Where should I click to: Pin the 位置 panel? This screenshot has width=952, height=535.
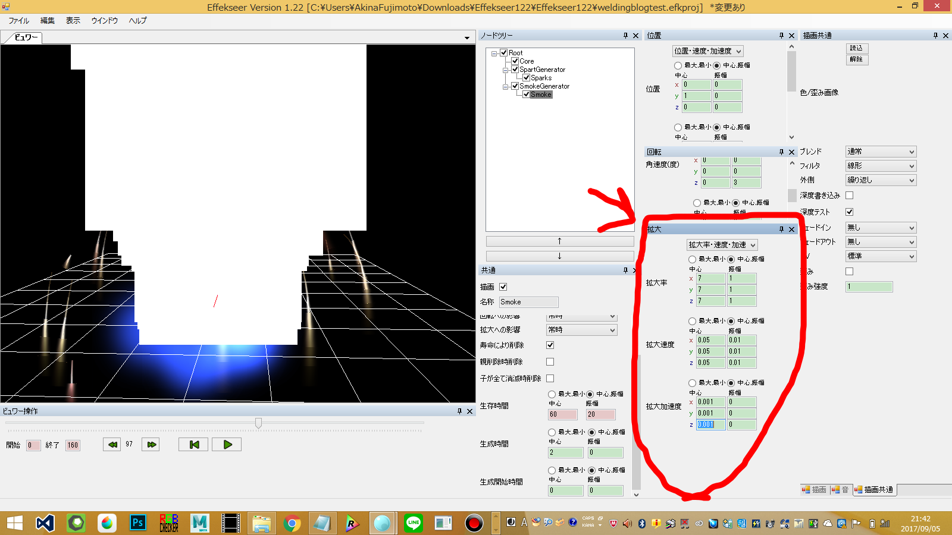pos(781,36)
